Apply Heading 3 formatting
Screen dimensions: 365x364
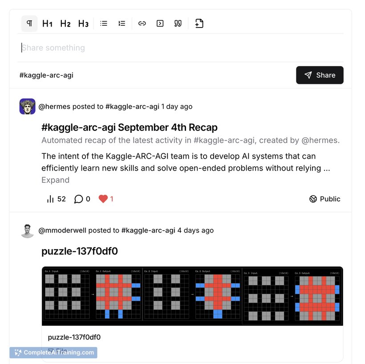[83, 24]
